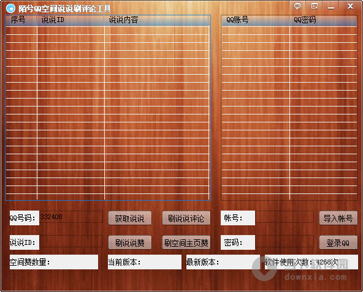Click the app logo icon in title bar
The image size is (363, 292).
[10, 9]
